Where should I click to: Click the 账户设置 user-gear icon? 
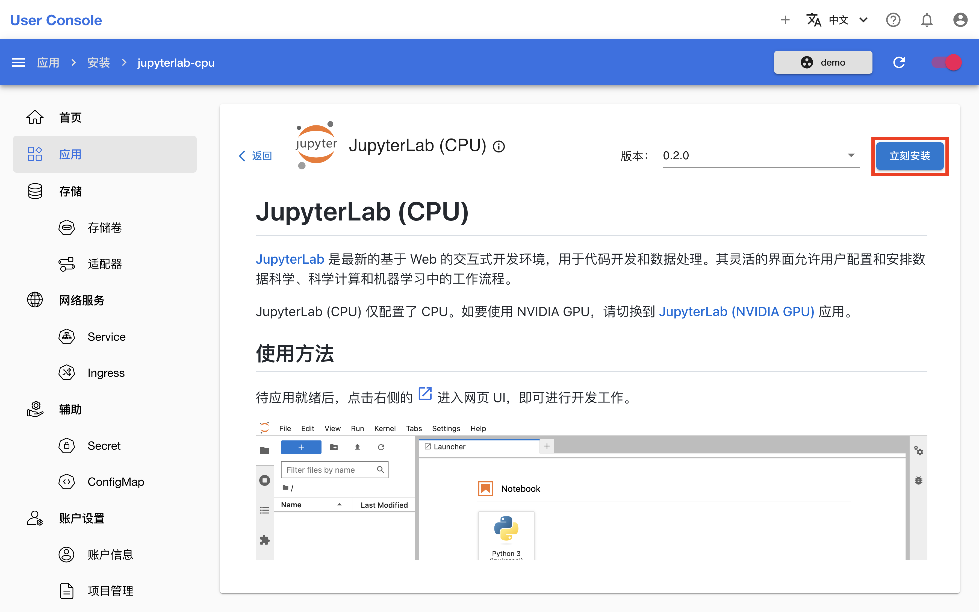tap(35, 518)
